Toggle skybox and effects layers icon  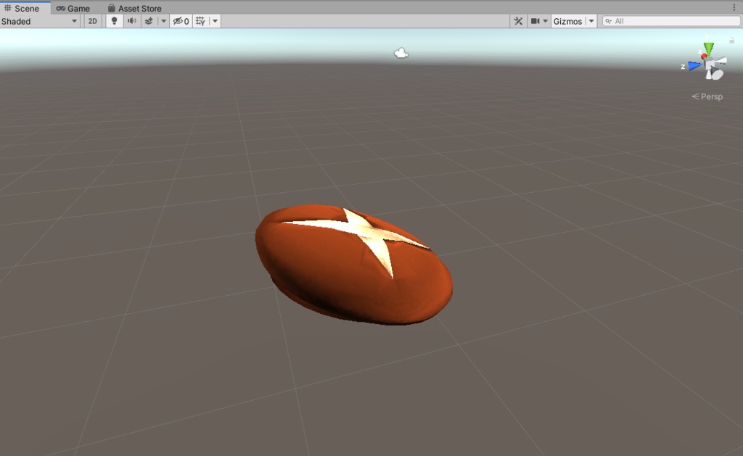[149, 21]
